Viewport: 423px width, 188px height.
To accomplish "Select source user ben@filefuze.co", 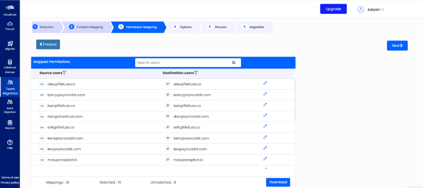I will point(61,106).
